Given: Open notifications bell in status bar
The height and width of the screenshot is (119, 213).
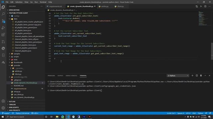Looking at the screenshot, I should [x=210, y=113].
